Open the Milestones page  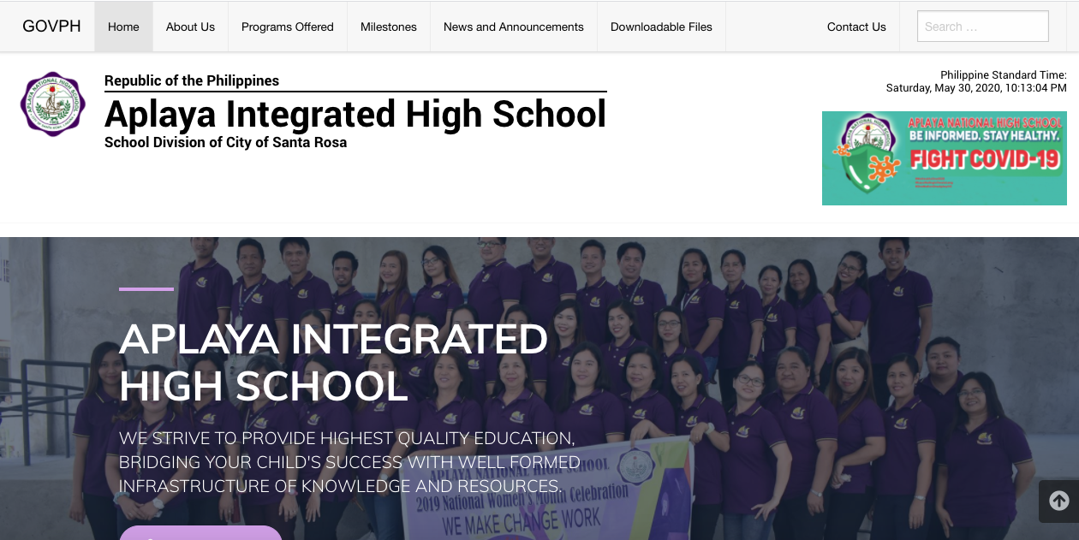(x=389, y=27)
